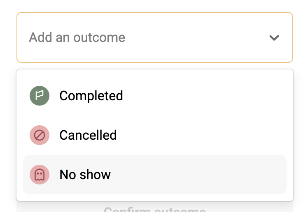Close the dropdown via the down chevron
This screenshot has width=303, height=212.
click(274, 38)
